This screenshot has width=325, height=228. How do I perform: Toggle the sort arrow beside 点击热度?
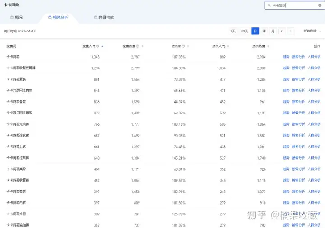pyautogui.click(x=268, y=46)
